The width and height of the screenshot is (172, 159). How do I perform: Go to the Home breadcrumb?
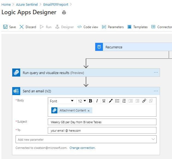coord(6,4)
